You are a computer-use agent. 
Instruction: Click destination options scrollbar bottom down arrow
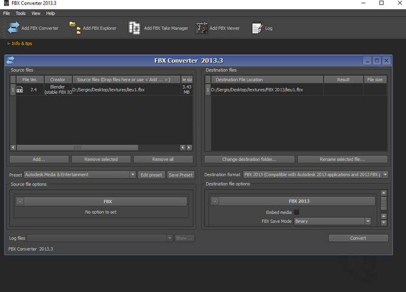[384, 222]
